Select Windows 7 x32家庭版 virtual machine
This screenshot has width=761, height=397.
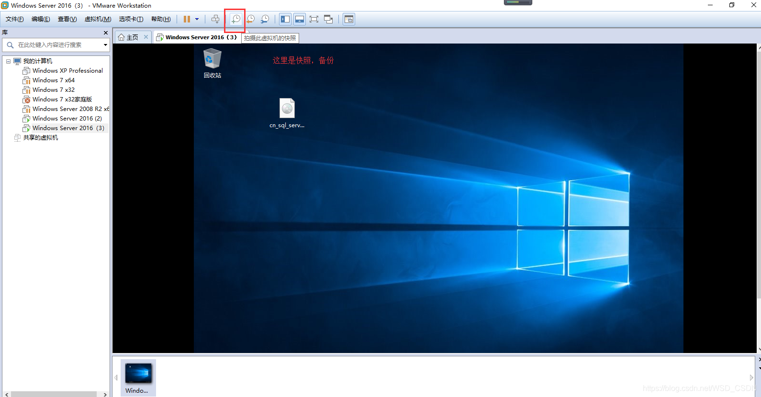coord(62,99)
